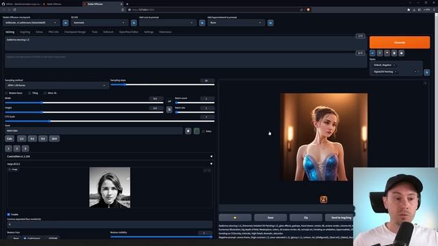Open the output folder icon button
Image resolution: width=438 pixels, height=246 pixels.
[x=235, y=217]
